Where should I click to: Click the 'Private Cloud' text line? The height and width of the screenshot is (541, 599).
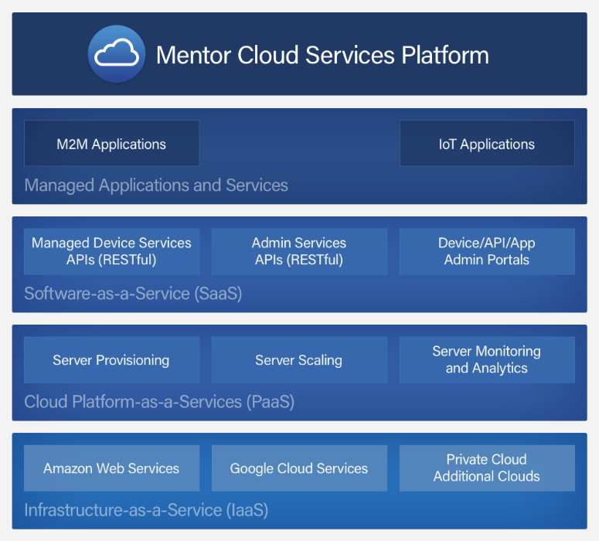pos(487,459)
